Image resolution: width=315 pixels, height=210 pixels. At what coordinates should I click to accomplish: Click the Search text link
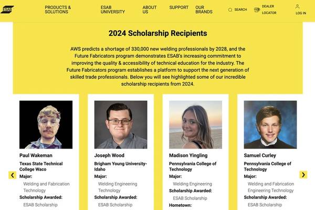240,9
